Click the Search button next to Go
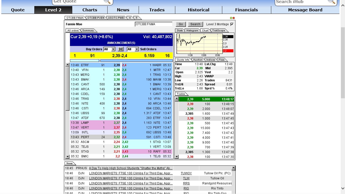Viewport: 345px width, 194px height. [x=195, y=24]
